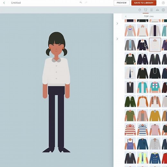
Task: Choose the black tuxedo with bow tie
Action: pyautogui.click(x=130, y=87)
